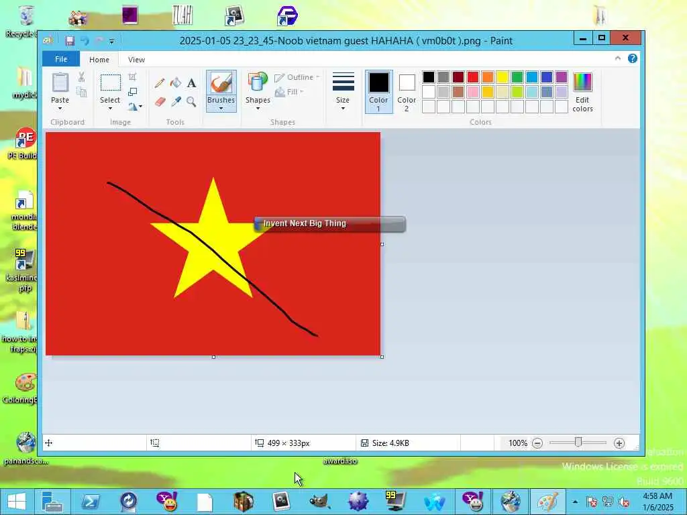Viewport: 687px width, 515px height.
Task: Pick the yellow color swatch
Action: (x=502, y=78)
